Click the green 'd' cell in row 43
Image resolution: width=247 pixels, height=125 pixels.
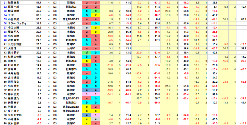click(x=86, y=53)
